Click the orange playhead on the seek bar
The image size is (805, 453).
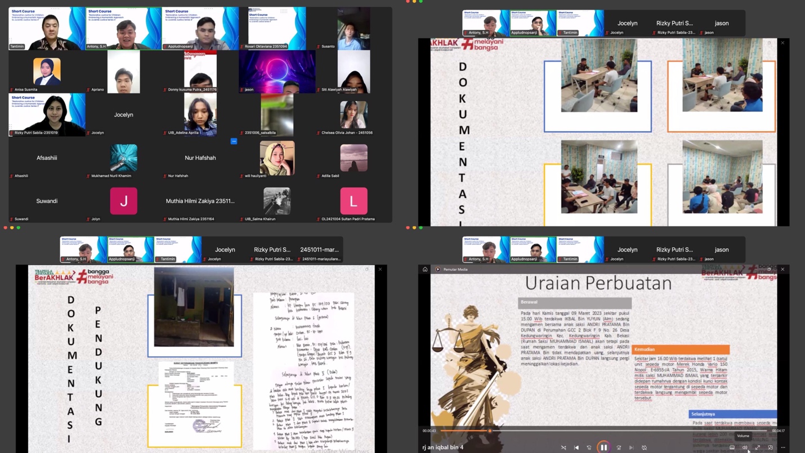[x=490, y=430]
